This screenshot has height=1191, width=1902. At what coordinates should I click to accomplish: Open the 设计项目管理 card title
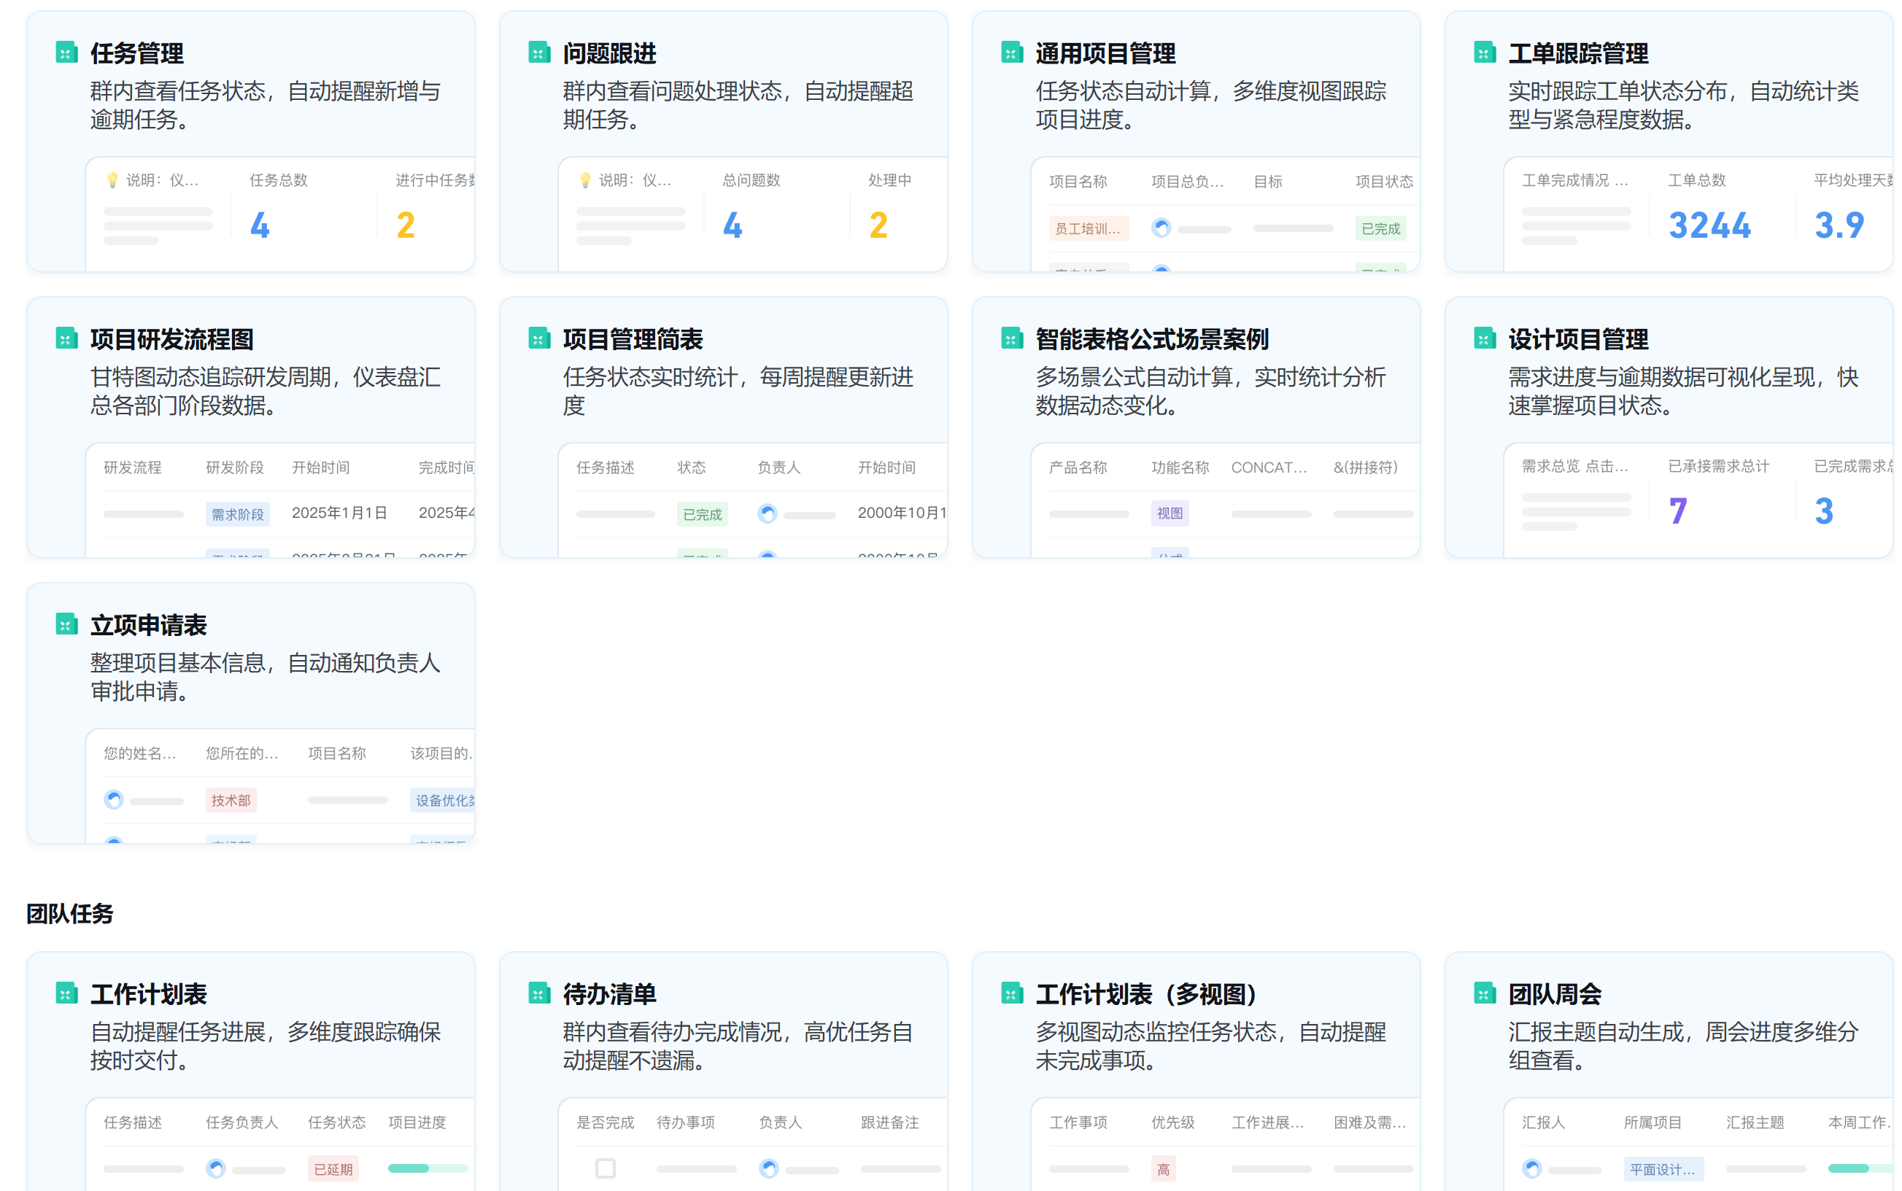1578,338
